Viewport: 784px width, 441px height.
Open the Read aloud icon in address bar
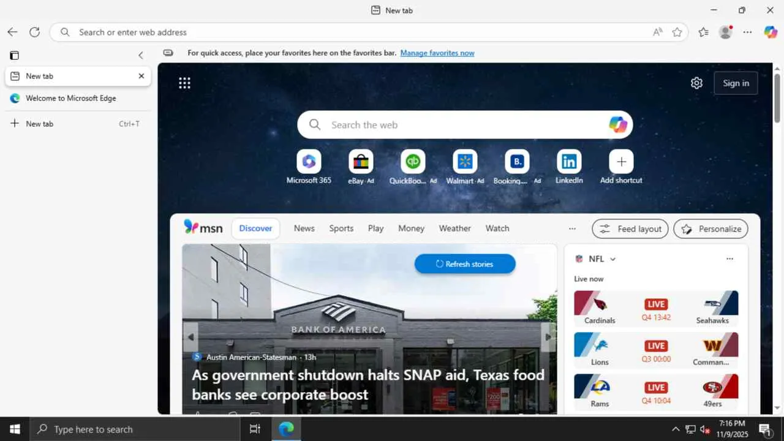click(658, 32)
